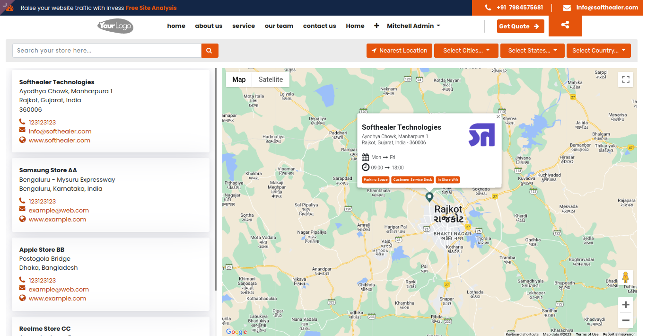
Task: Click phone icon under Samsung Store AA
Action: click(22, 201)
